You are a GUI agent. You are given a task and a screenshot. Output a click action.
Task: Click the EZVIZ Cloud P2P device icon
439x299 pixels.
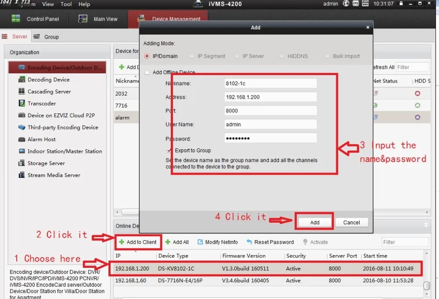pyautogui.click(x=22, y=115)
